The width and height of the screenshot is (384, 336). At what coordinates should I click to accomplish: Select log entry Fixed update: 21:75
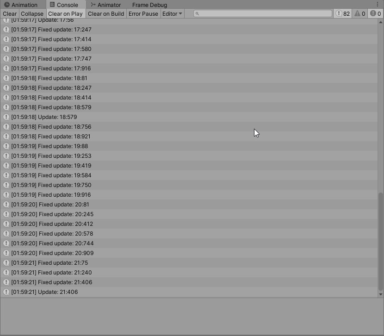tap(189, 262)
